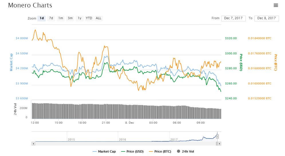285x156 pixels.
Task: Select the 3m zoom range
Action: pyautogui.click(x=70, y=18)
